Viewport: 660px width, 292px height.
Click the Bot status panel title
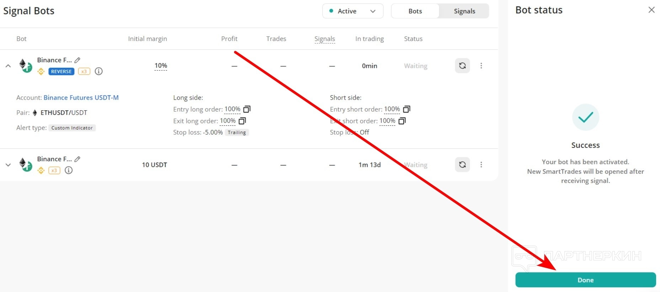tap(539, 10)
